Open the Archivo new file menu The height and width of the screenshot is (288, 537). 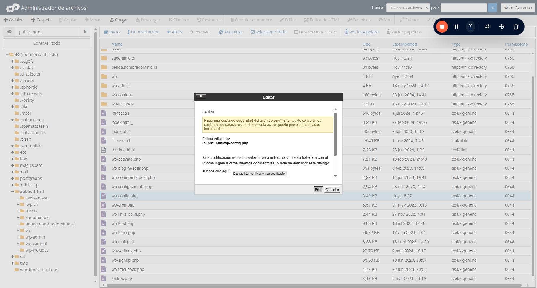(x=14, y=20)
